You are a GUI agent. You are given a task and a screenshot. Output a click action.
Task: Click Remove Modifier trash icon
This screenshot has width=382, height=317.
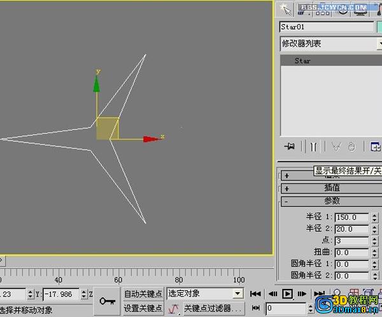[351, 146]
